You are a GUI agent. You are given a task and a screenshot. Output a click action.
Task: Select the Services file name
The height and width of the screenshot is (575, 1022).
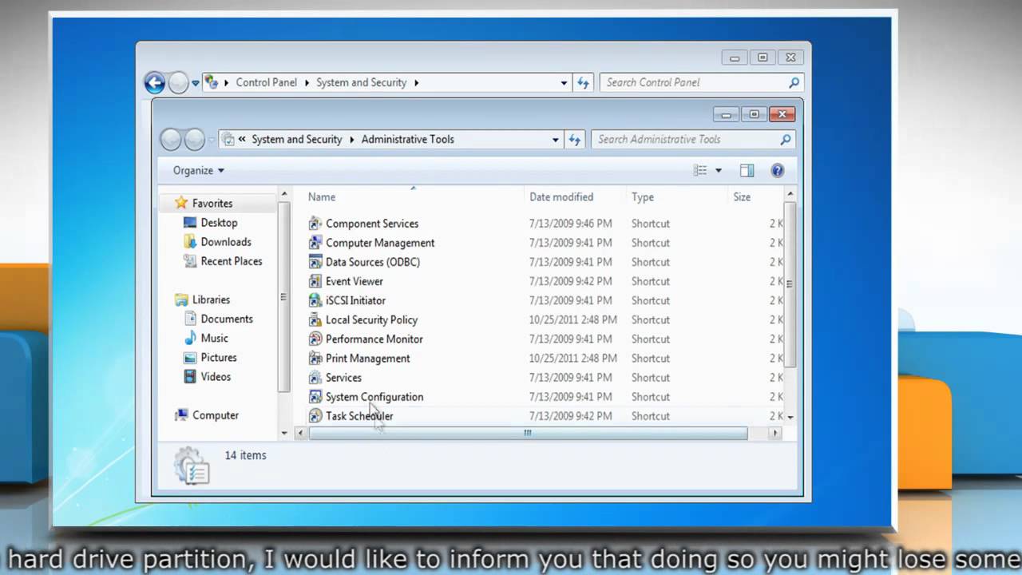click(x=343, y=378)
